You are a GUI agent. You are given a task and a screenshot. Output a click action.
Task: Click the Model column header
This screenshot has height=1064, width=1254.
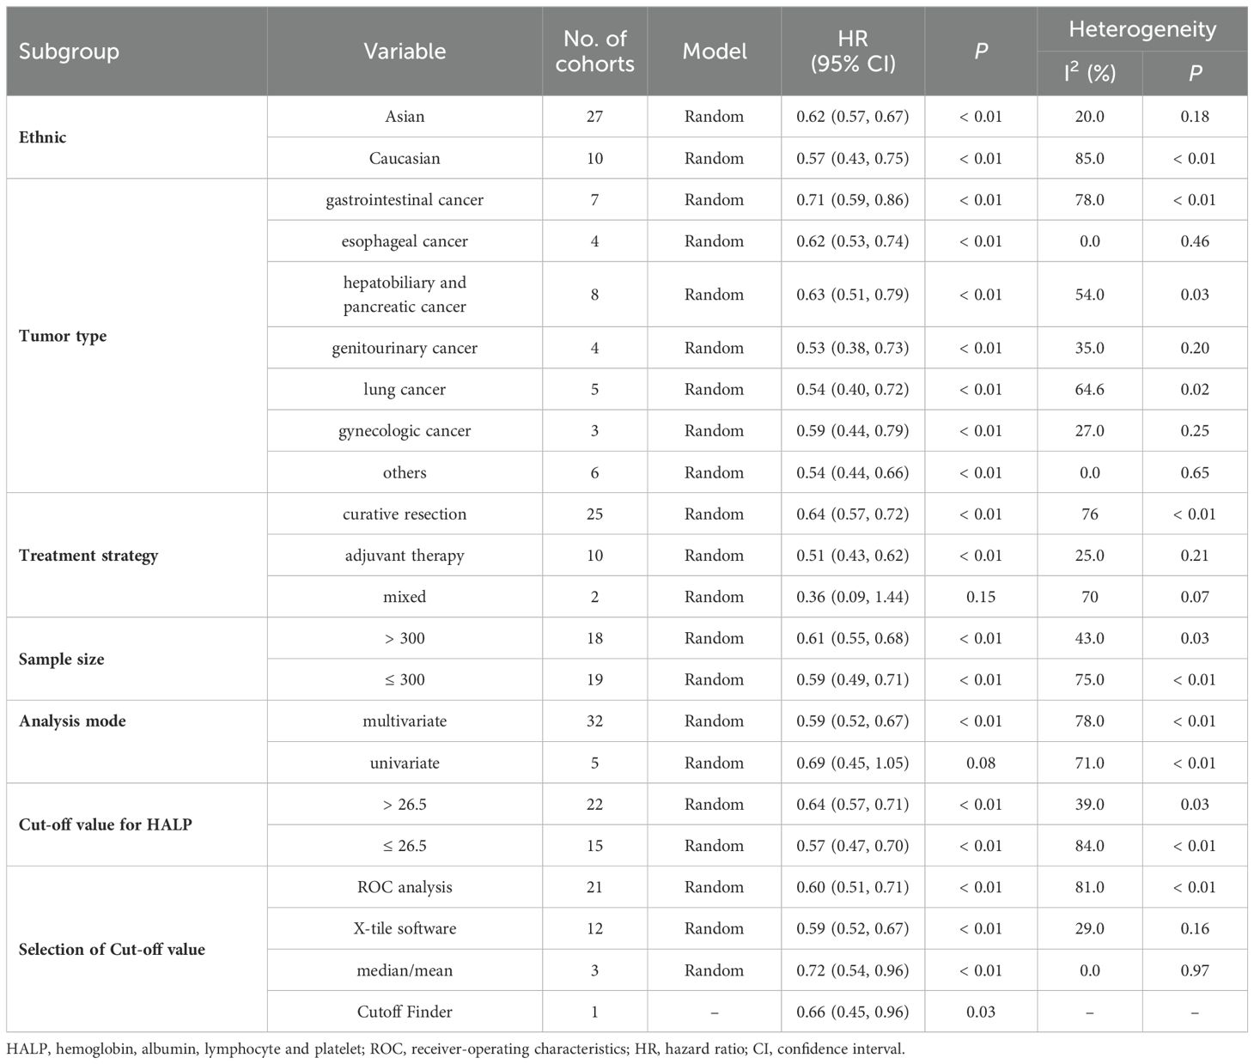[x=715, y=52]
